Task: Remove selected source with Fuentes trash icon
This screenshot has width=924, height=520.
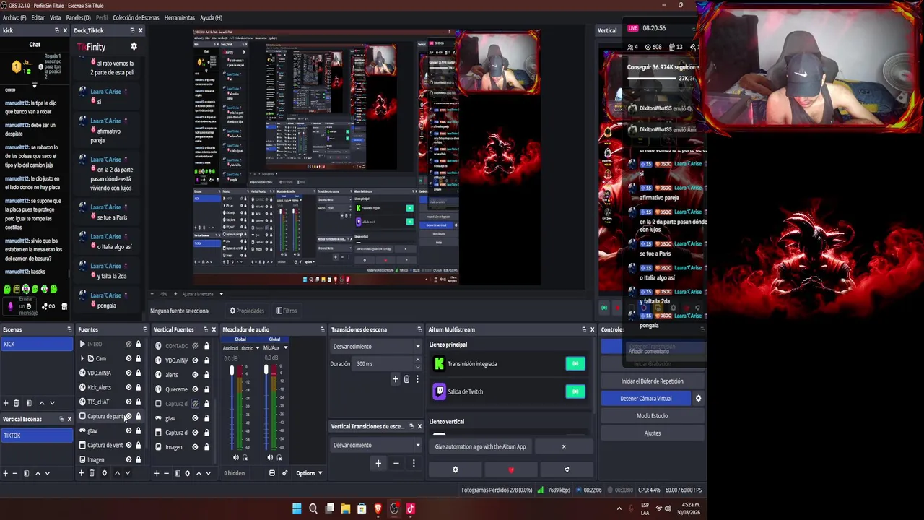Action: tap(92, 473)
